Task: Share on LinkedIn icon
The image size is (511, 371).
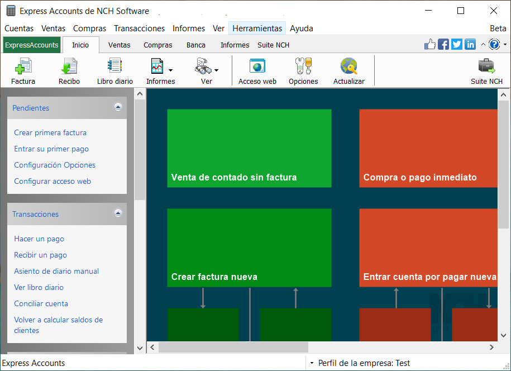Action: pos(470,44)
